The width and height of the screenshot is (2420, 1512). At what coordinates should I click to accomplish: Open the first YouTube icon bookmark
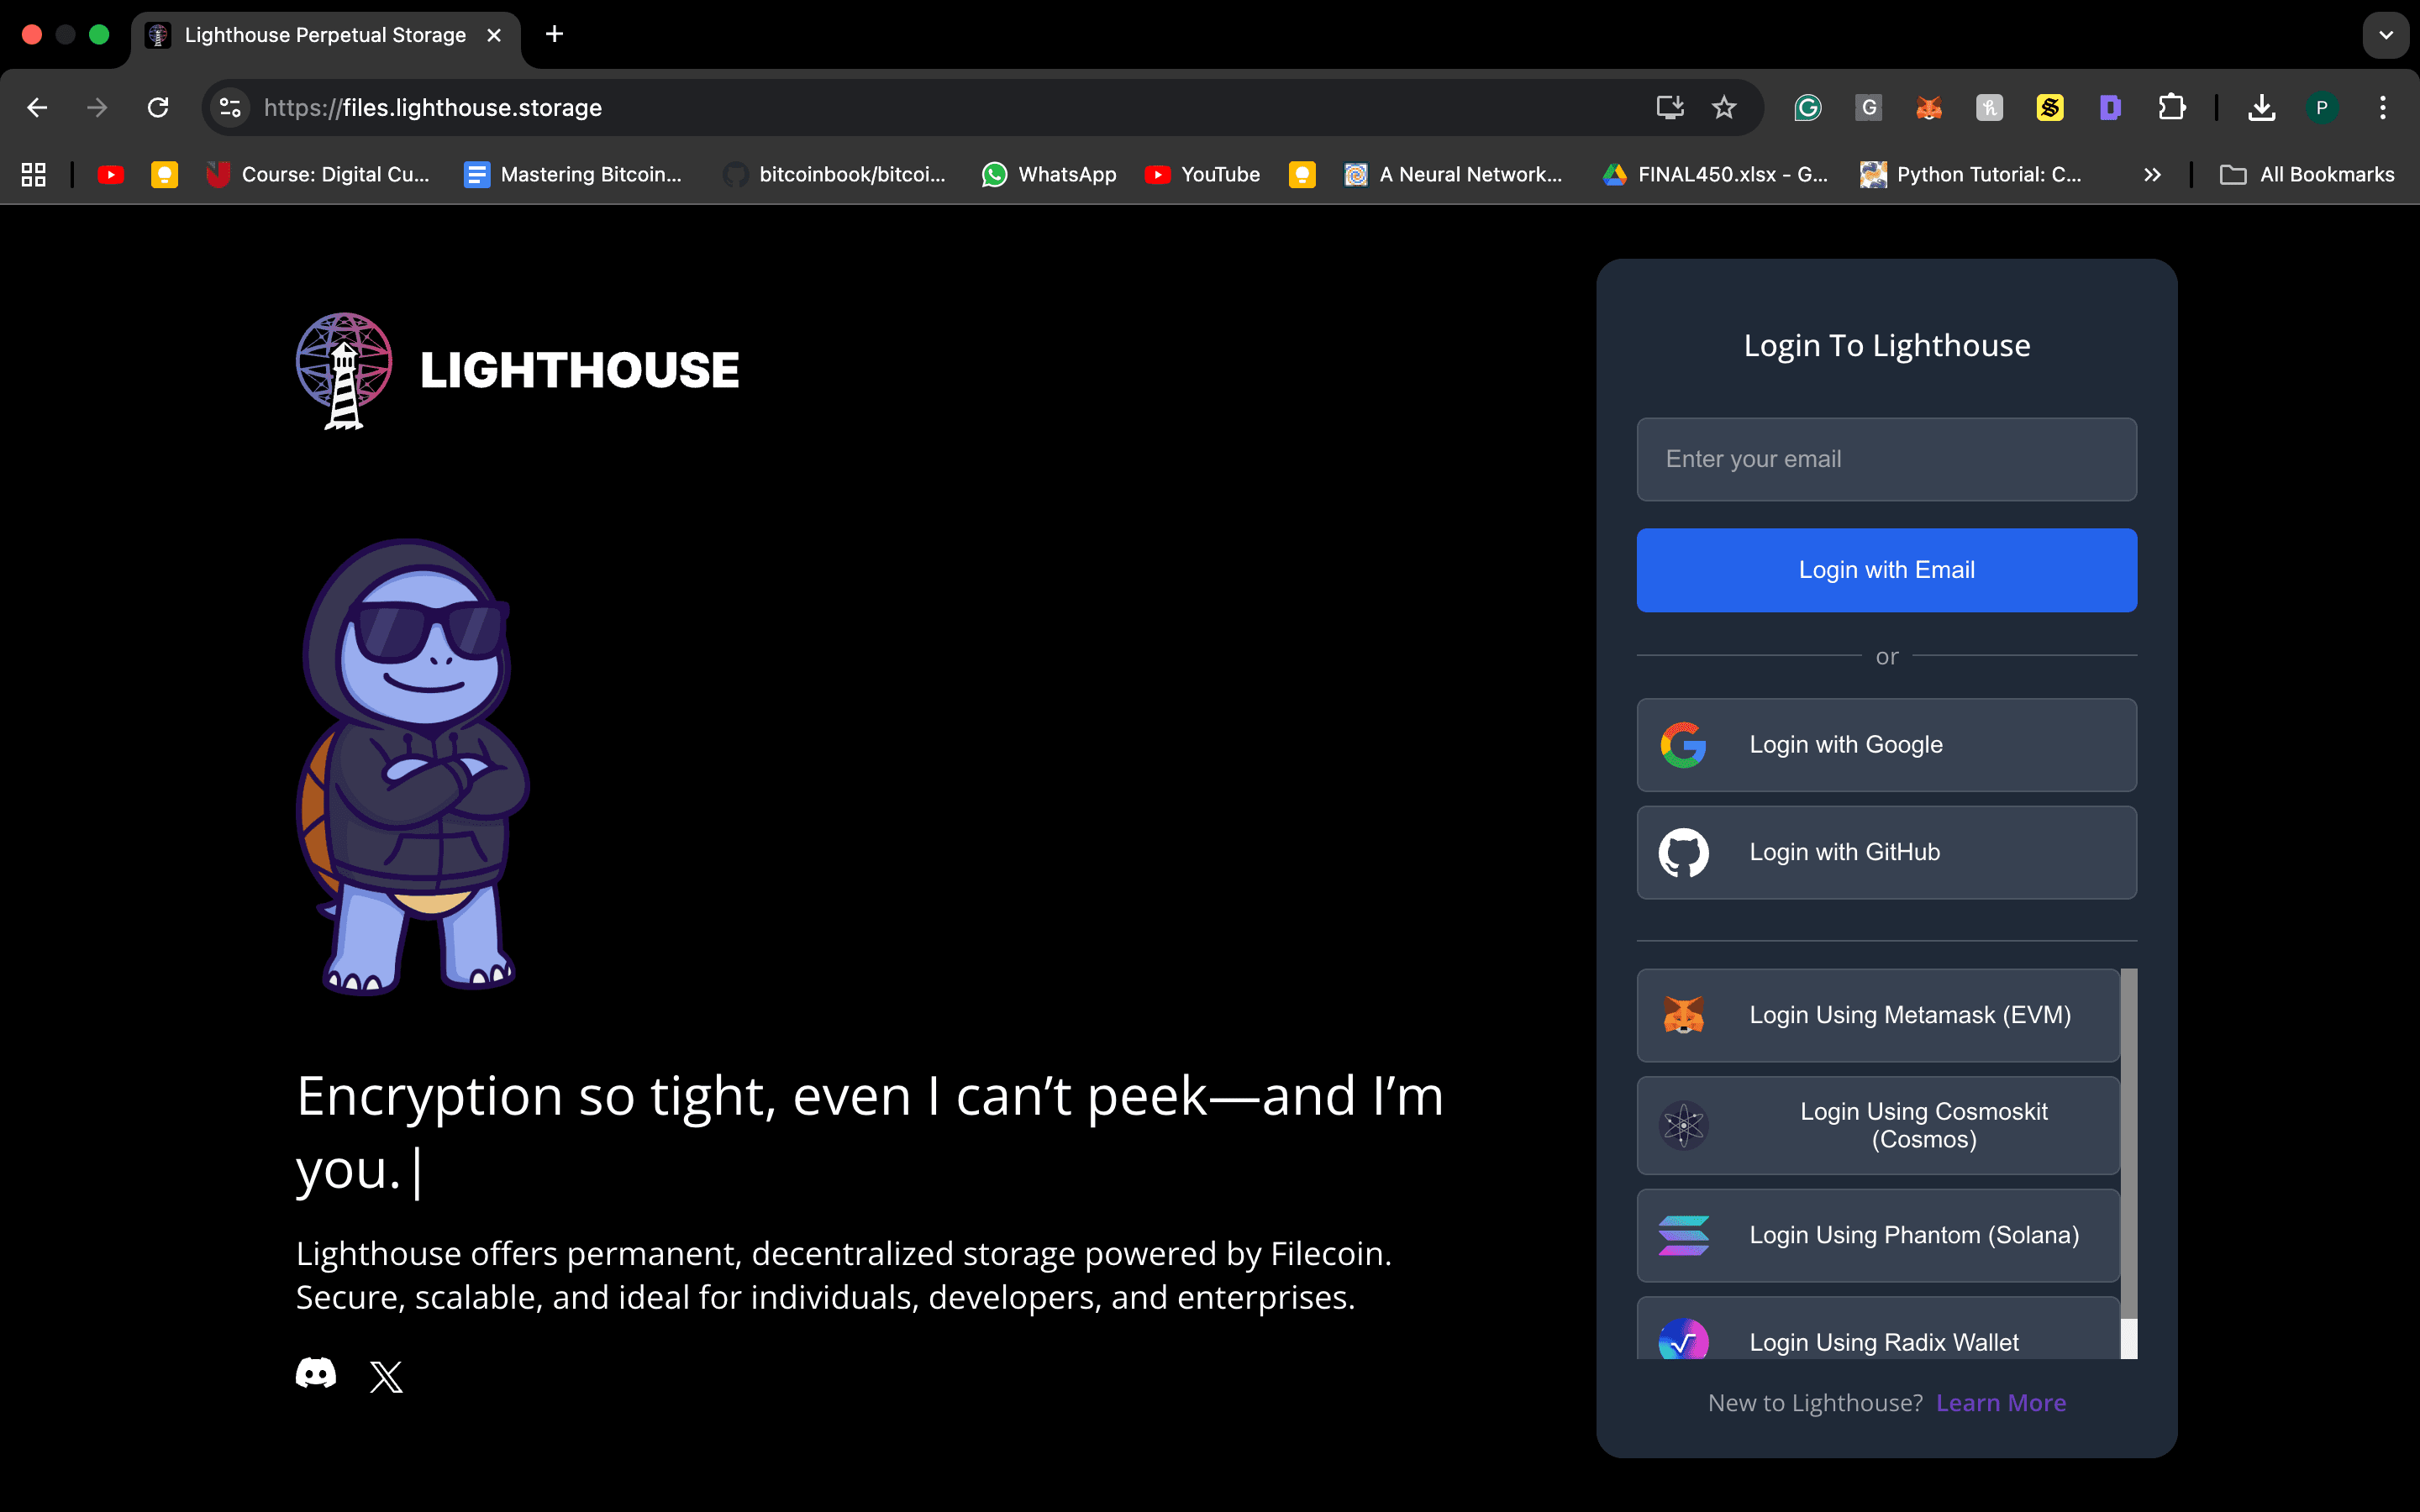[x=111, y=175]
